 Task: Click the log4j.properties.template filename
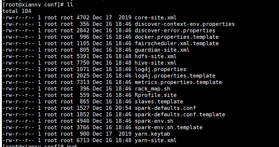[x=175, y=76]
